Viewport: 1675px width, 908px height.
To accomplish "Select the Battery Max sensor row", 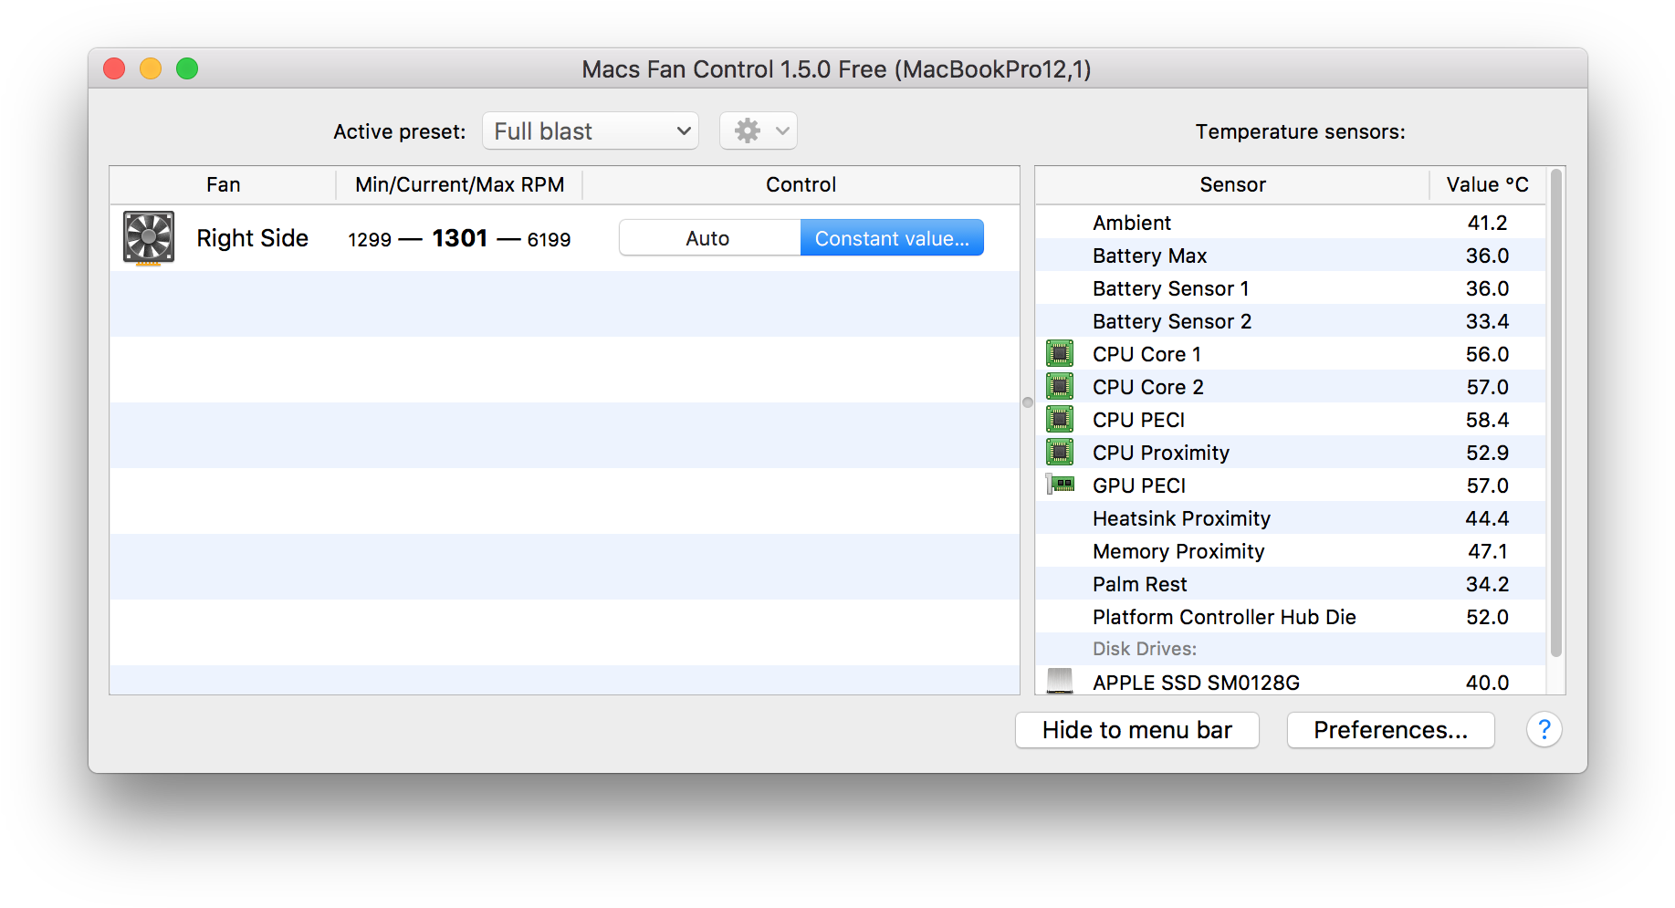I will (x=1291, y=256).
